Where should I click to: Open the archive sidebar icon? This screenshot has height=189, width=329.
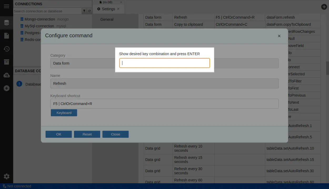click(7, 62)
